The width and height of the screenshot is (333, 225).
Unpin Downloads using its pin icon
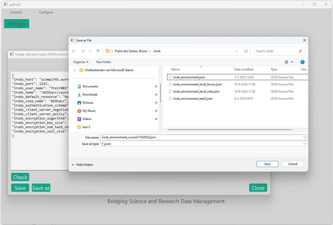click(156, 95)
